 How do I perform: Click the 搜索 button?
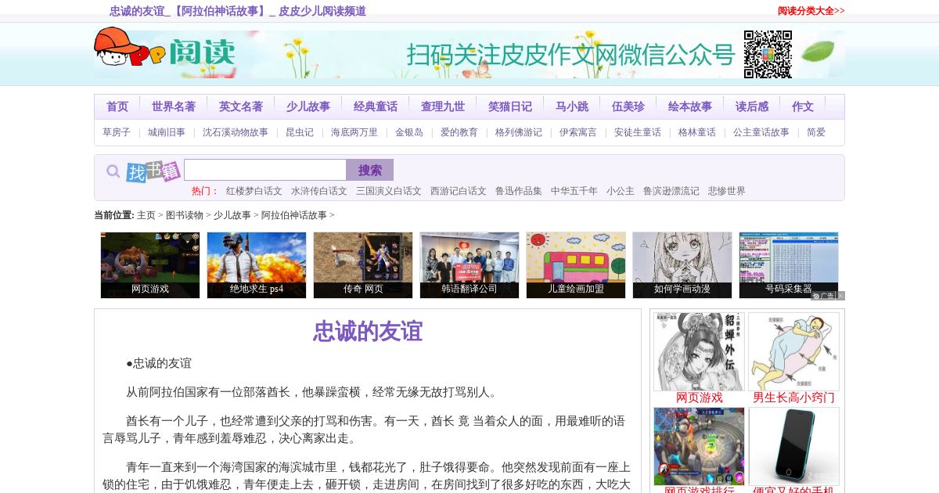[x=370, y=170]
